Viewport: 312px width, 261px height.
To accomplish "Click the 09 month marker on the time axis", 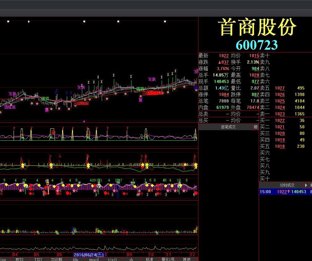I will point(129,255).
